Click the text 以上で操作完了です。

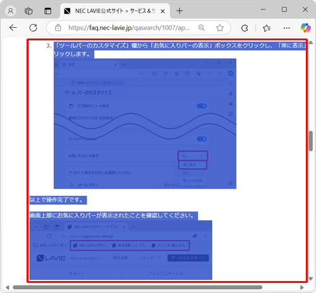56,200
